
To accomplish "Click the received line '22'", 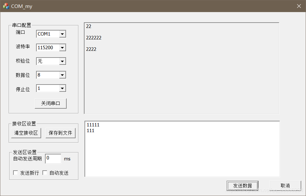I will tap(89, 26).
